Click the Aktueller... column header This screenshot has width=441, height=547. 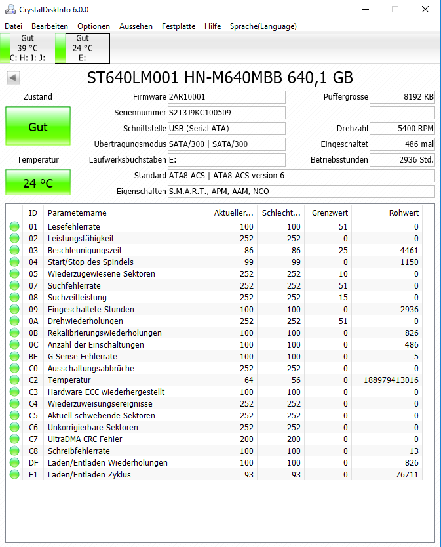(x=233, y=213)
